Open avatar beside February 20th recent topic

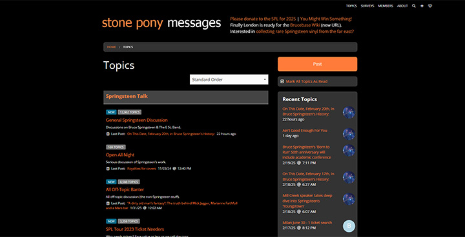[x=349, y=113]
